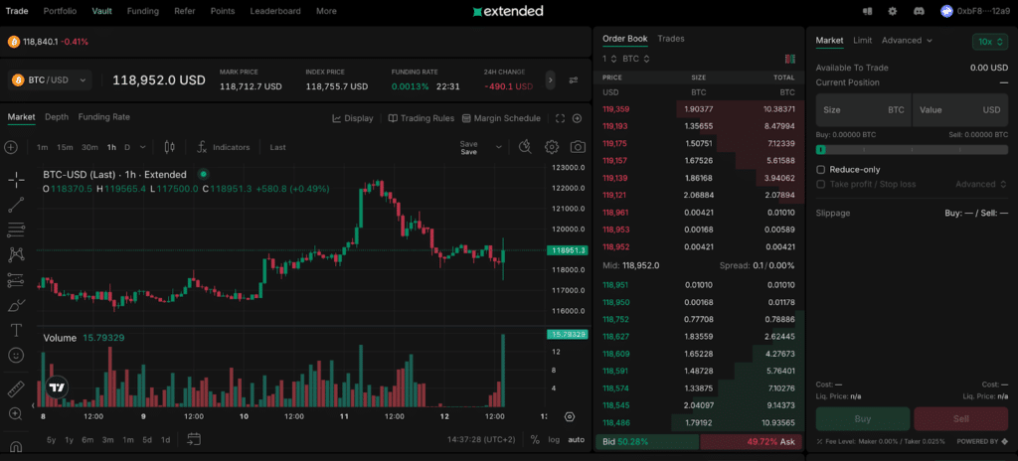Click the red Sell button
The image size is (1018, 461).
pyautogui.click(x=961, y=419)
